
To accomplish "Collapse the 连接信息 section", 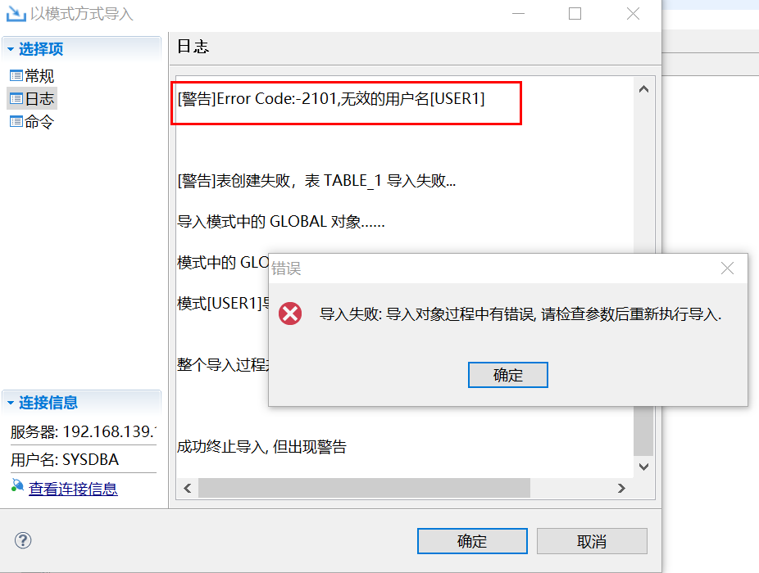I will (11, 402).
